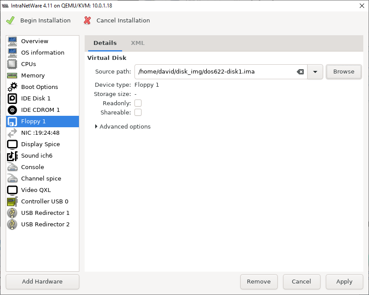Click the Begin Installation label
The image size is (369, 295).
[x=45, y=20]
